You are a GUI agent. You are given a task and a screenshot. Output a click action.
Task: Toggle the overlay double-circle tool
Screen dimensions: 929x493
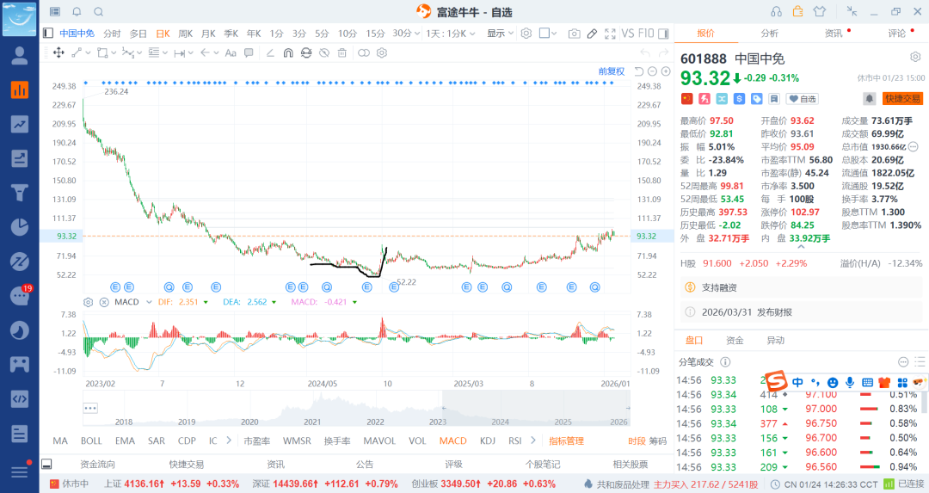coord(364,52)
